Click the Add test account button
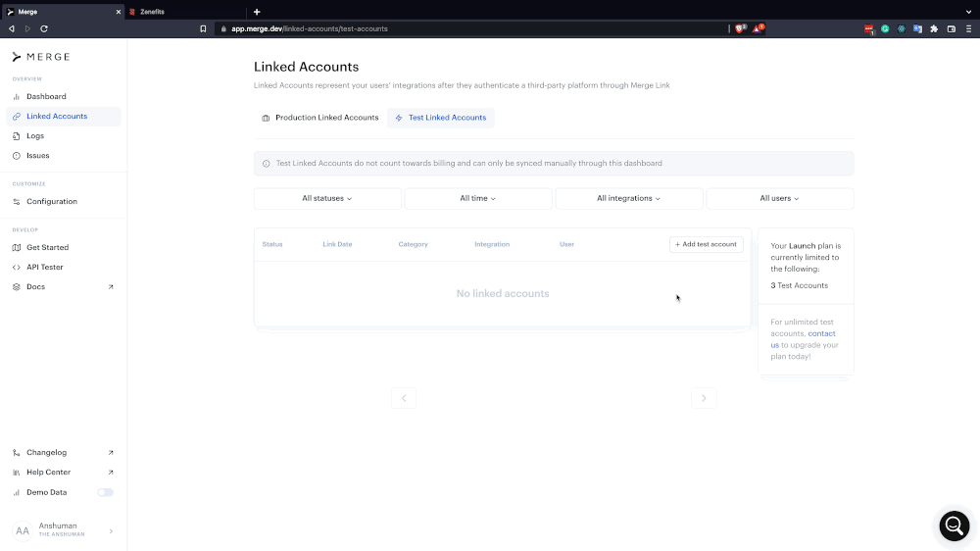The height and width of the screenshot is (551, 980). [707, 244]
